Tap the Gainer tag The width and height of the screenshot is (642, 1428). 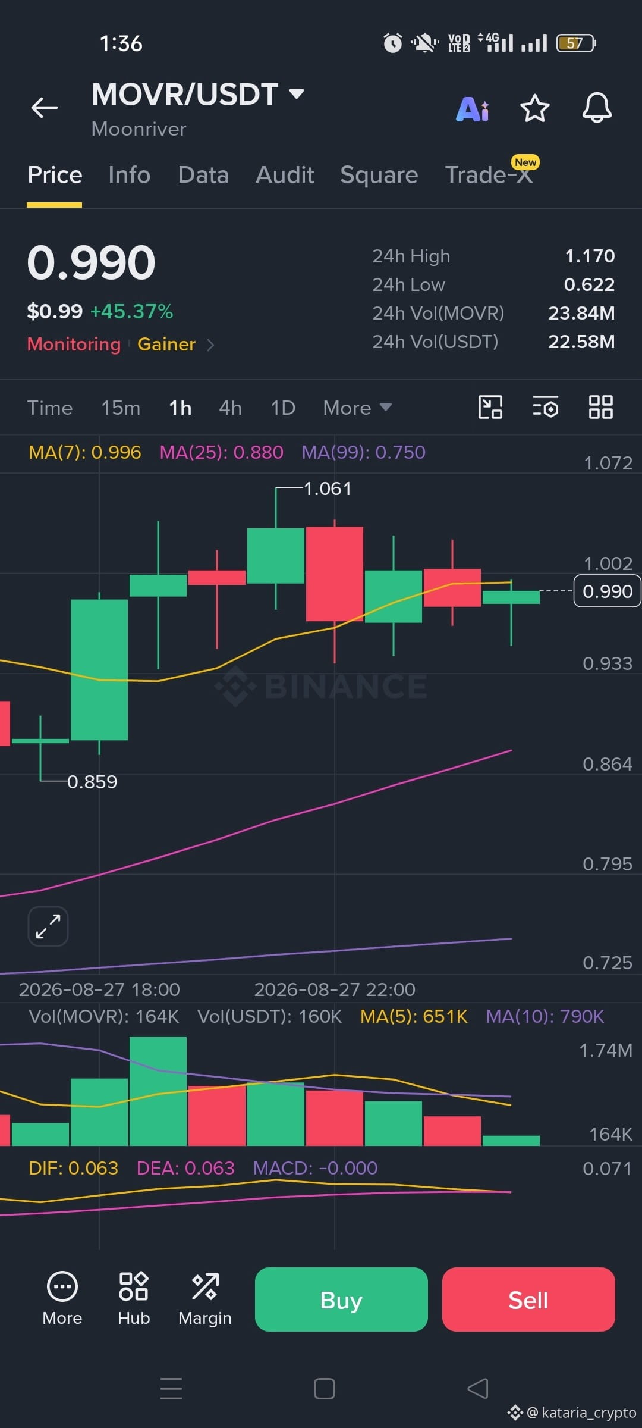[166, 345]
